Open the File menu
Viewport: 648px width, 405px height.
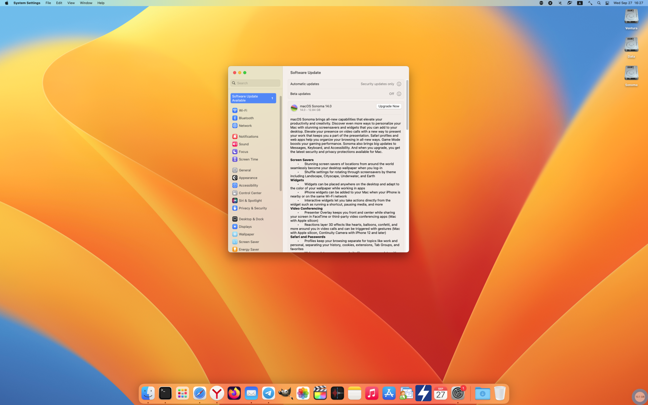point(48,3)
